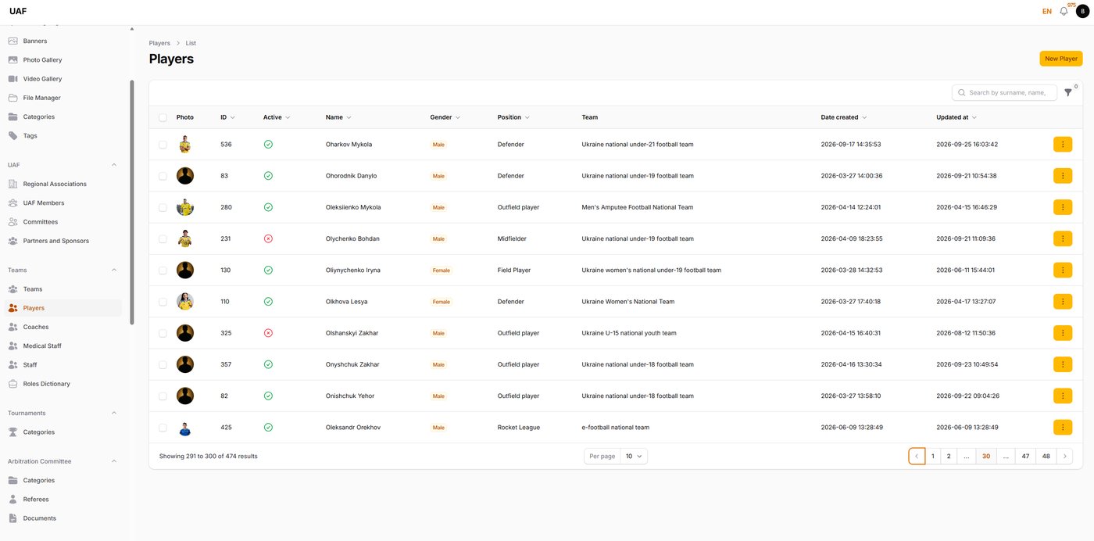Click the Regional Associations building icon
The width and height of the screenshot is (1094, 541).
coord(13,184)
